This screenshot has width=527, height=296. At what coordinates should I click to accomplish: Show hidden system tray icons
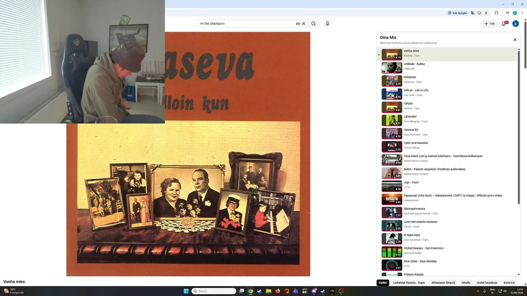point(478,291)
